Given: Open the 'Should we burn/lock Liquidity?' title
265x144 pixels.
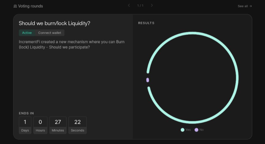Looking at the screenshot, I should coord(54,24).
